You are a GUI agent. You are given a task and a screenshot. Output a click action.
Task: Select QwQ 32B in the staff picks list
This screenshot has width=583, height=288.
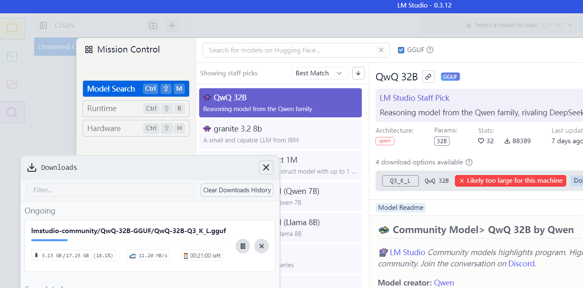[280, 103]
